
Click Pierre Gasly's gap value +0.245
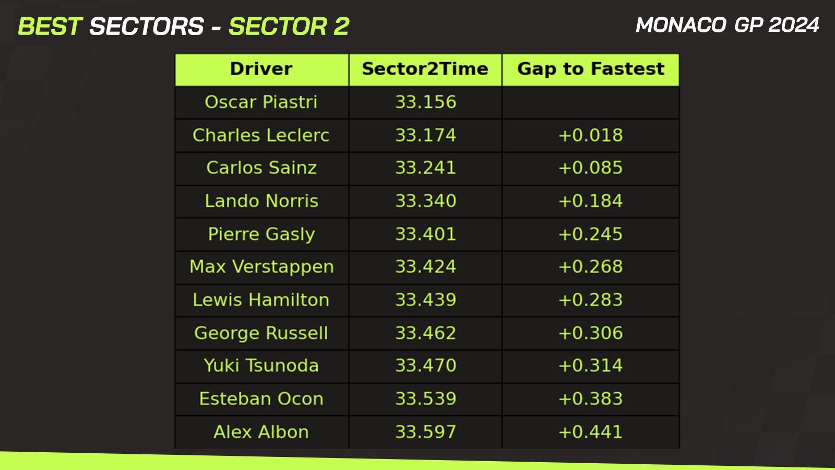tap(591, 234)
